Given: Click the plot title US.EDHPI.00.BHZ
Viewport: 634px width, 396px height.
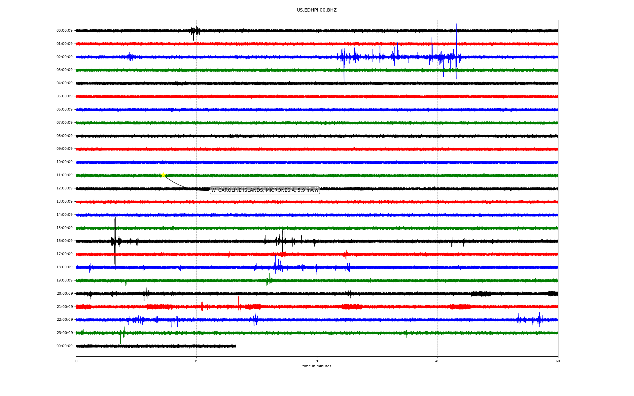Looking at the screenshot, I should coord(316,10).
